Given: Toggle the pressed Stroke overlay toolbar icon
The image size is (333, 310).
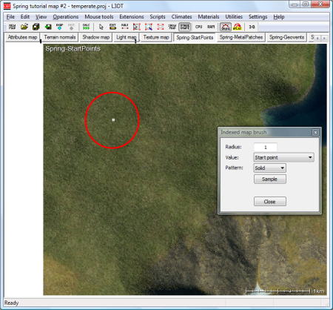Looking at the screenshot, I should (185, 27).
